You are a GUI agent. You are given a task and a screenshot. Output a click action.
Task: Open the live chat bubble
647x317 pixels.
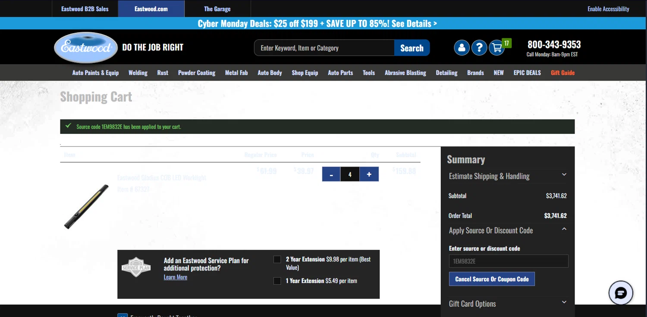click(x=621, y=293)
